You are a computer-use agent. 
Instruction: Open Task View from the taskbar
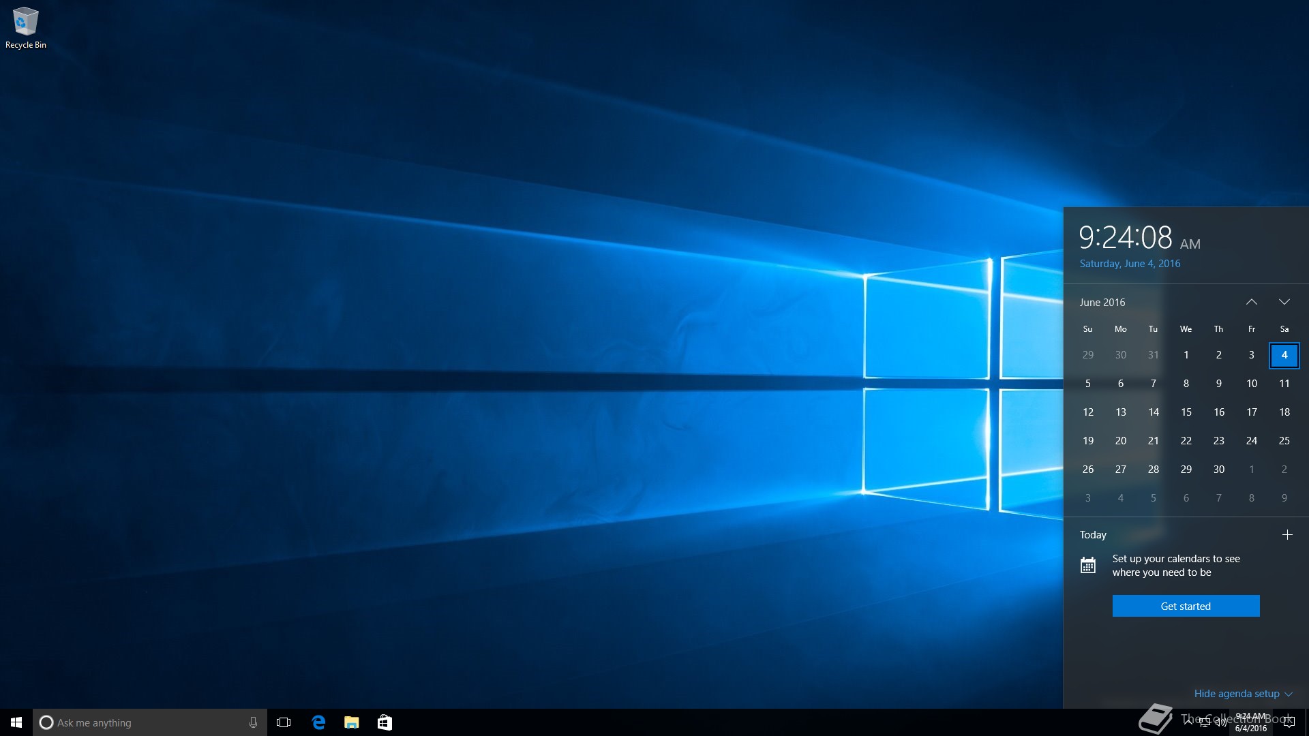(284, 722)
